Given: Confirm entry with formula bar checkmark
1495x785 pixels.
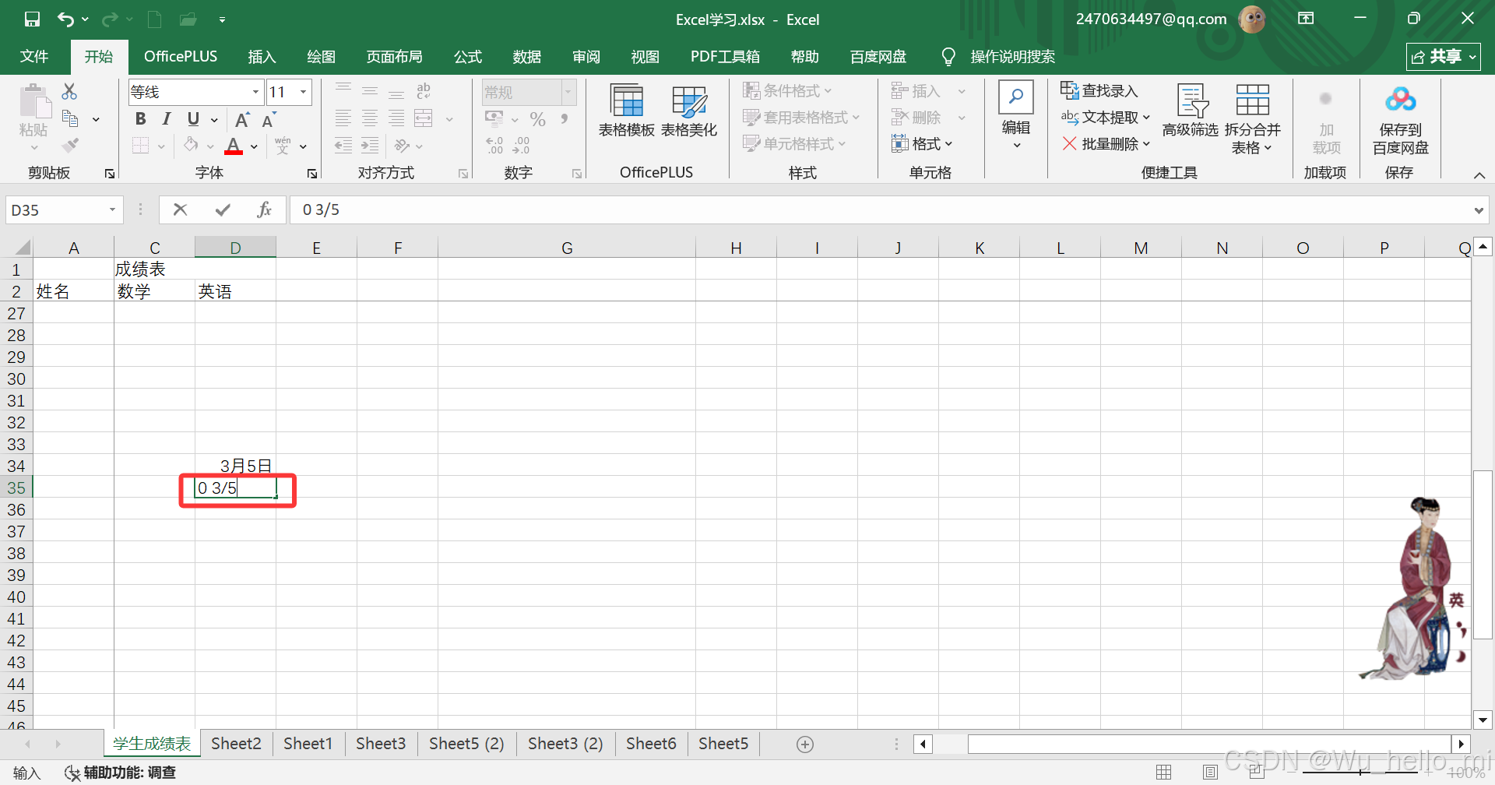Looking at the screenshot, I should tap(223, 209).
